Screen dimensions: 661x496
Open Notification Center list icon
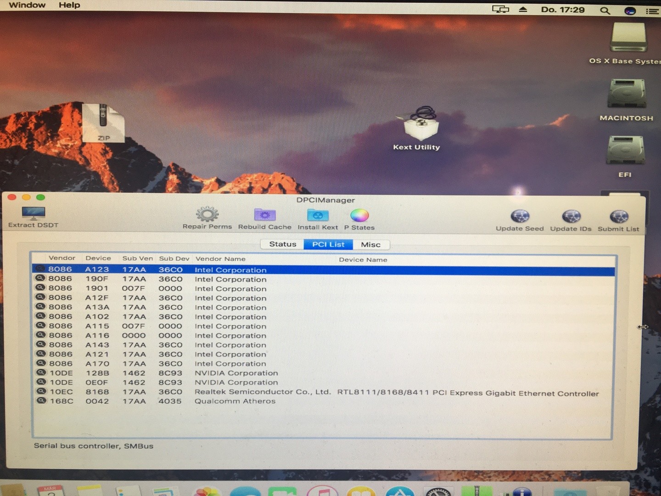[x=652, y=11]
